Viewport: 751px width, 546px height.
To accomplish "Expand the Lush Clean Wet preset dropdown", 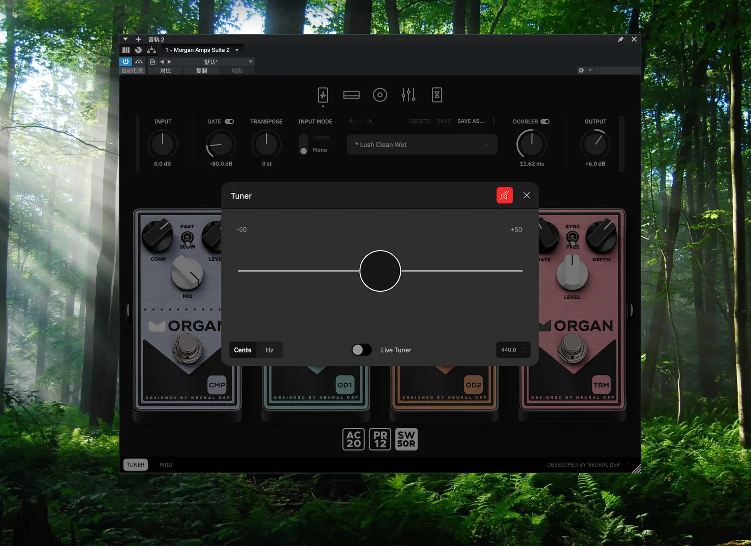I will tap(486, 145).
